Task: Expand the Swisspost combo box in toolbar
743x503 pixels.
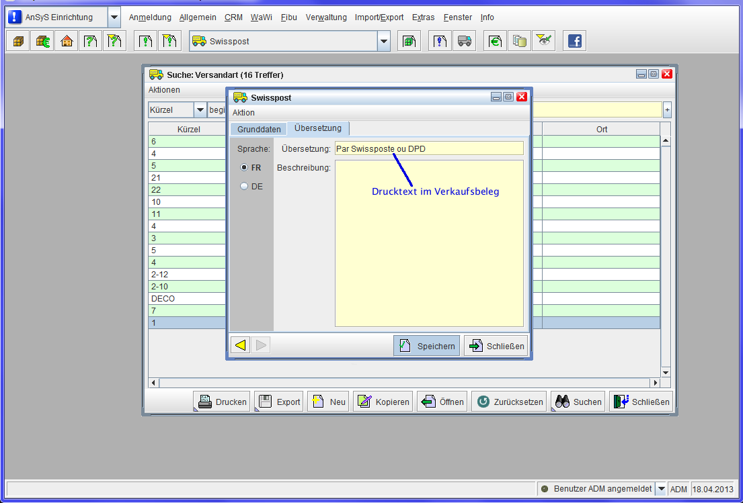Action: point(383,41)
